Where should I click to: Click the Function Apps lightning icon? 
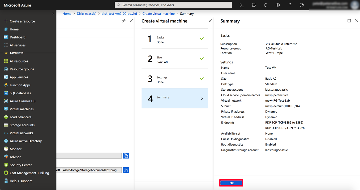6,85
